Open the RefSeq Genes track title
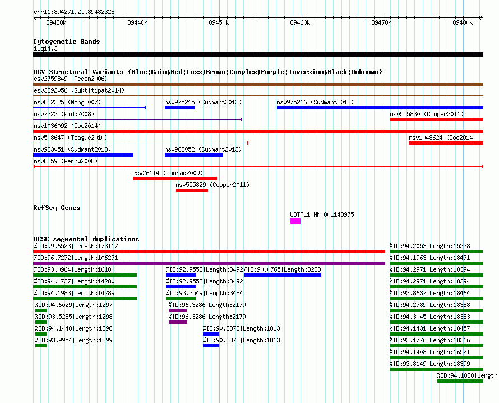 coord(57,208)
